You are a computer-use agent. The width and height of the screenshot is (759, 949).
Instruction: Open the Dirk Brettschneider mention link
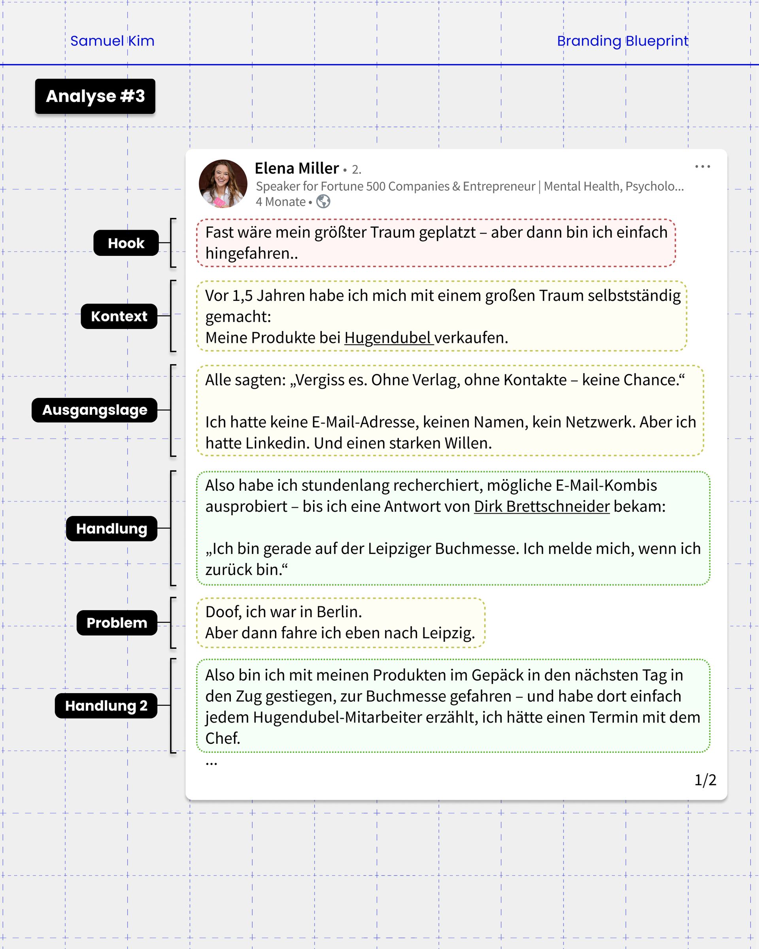(x=542, y=506)
